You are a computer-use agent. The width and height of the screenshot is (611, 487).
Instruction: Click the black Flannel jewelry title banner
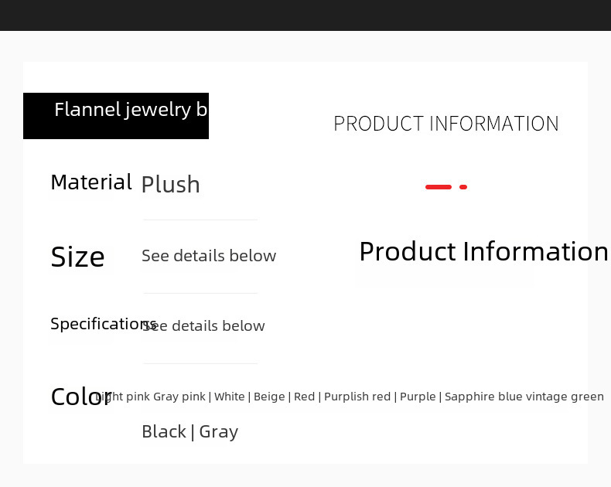pyautogui.click(x=116, y=116)
